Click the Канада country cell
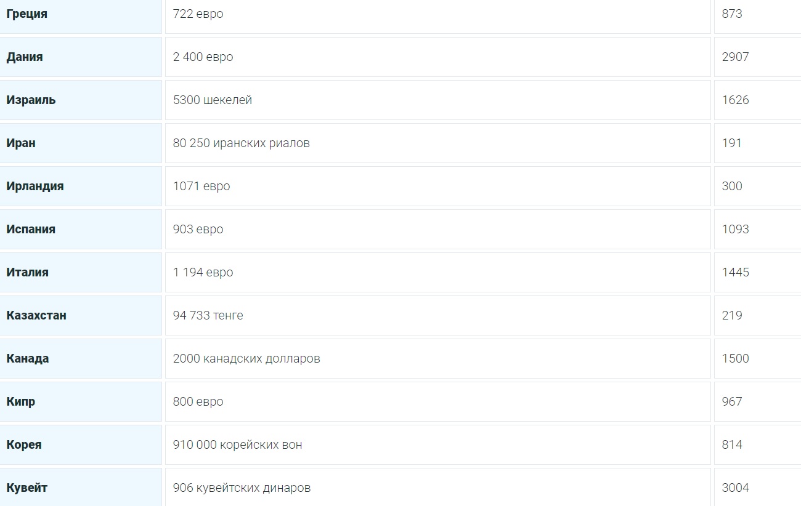 pyautogui.click(x=28, y=358)
